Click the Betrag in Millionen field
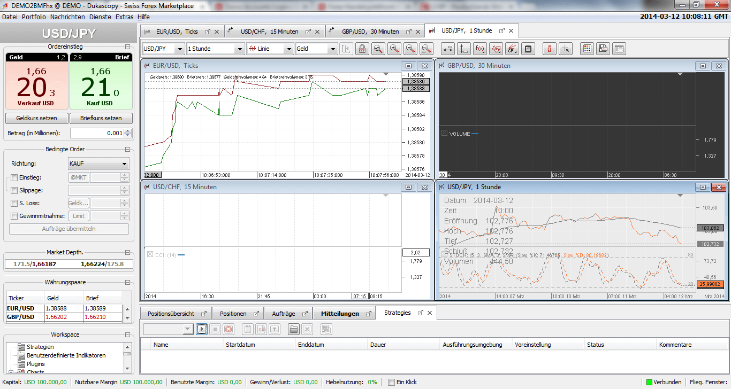The height and width of the screenshot is (389, 731). coord(97,133)
